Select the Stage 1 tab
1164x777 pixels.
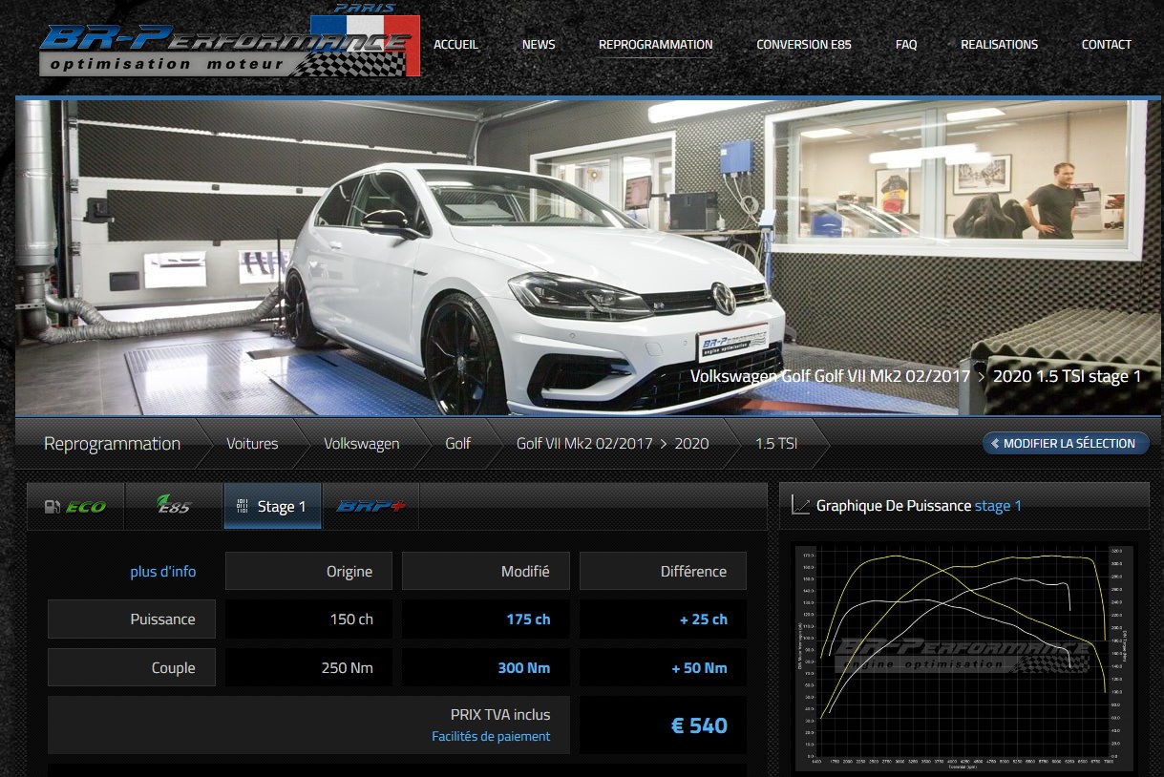pos(272,506)
